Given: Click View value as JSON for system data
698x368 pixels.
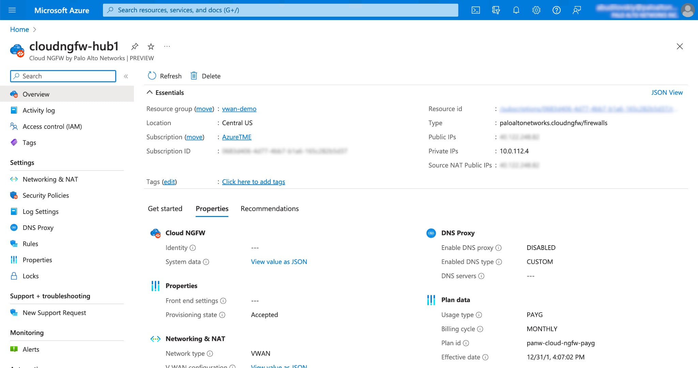Looking at the screenshot, I should coord(279,262).
